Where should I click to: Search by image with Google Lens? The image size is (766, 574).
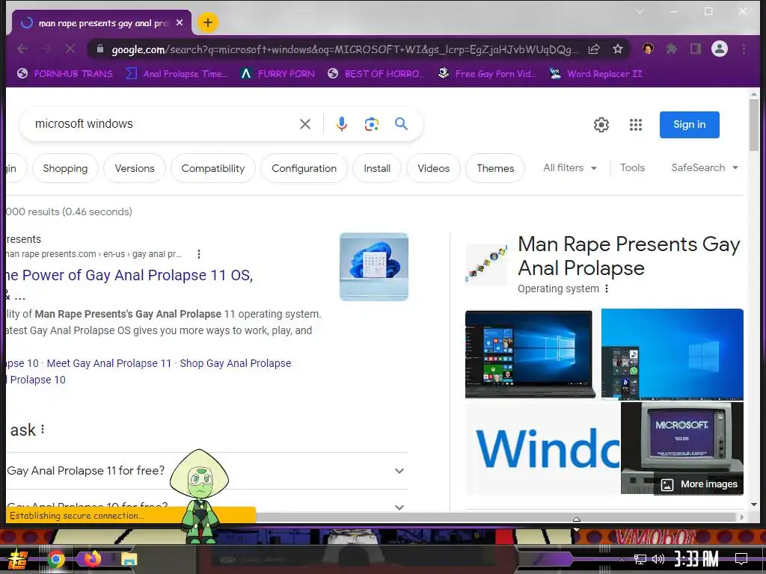(371, 124)
